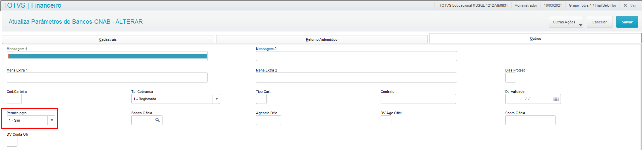Switch to the Retorno Automático tab
Viewport: 642px width, 150px height.
(x=321, y=39)
